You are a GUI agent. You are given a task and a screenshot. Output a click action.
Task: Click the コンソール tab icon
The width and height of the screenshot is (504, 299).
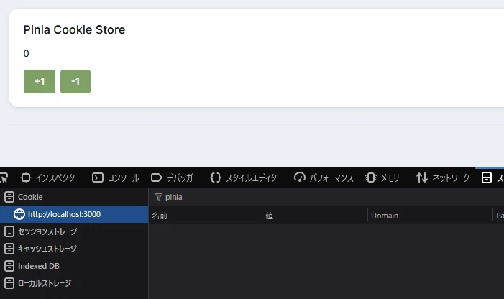[x=98, y=178]
